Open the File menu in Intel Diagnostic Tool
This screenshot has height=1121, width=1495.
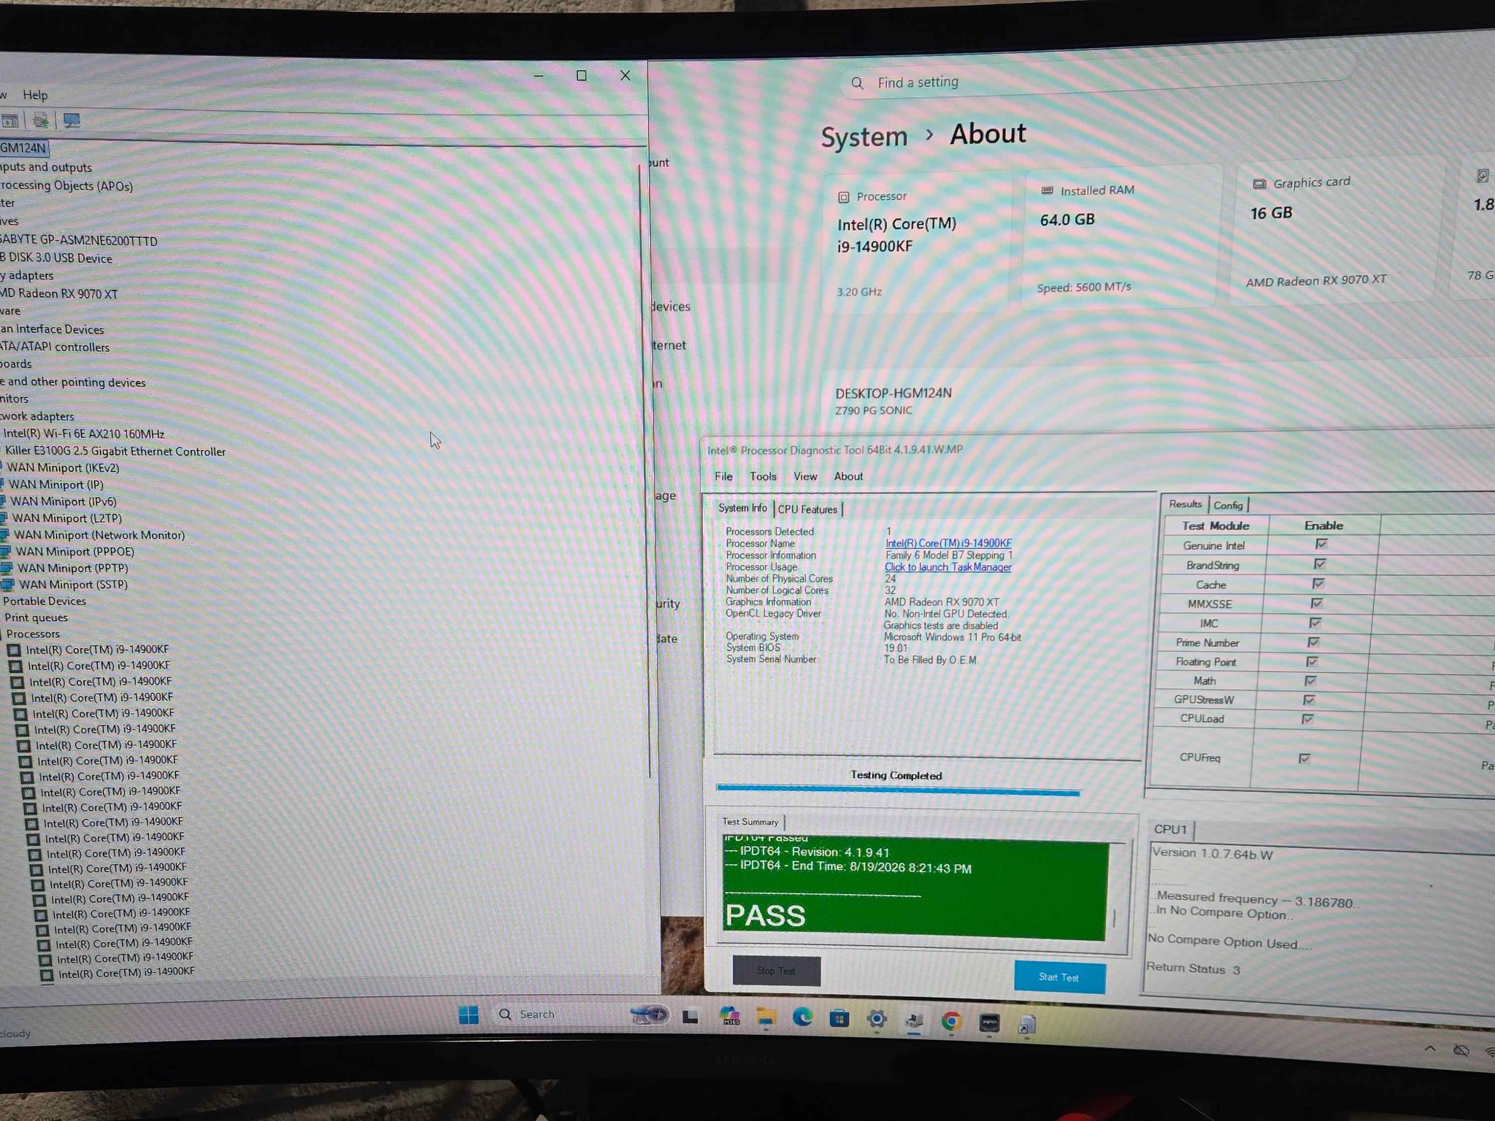click(723, 477)
